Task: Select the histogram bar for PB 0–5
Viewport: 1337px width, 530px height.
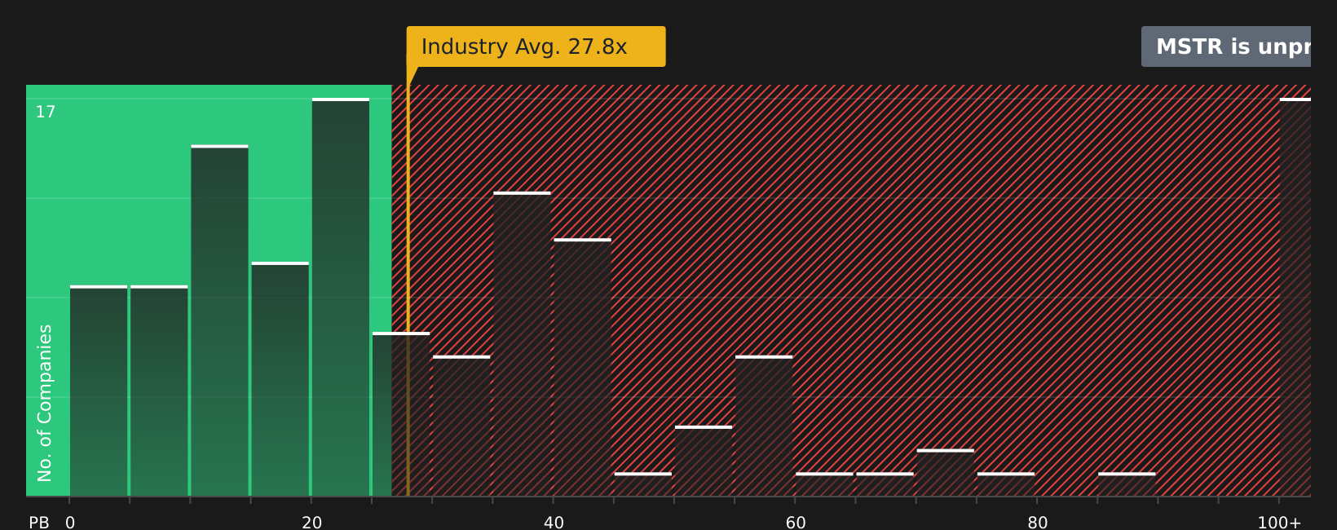Action: tap(99, 391)
